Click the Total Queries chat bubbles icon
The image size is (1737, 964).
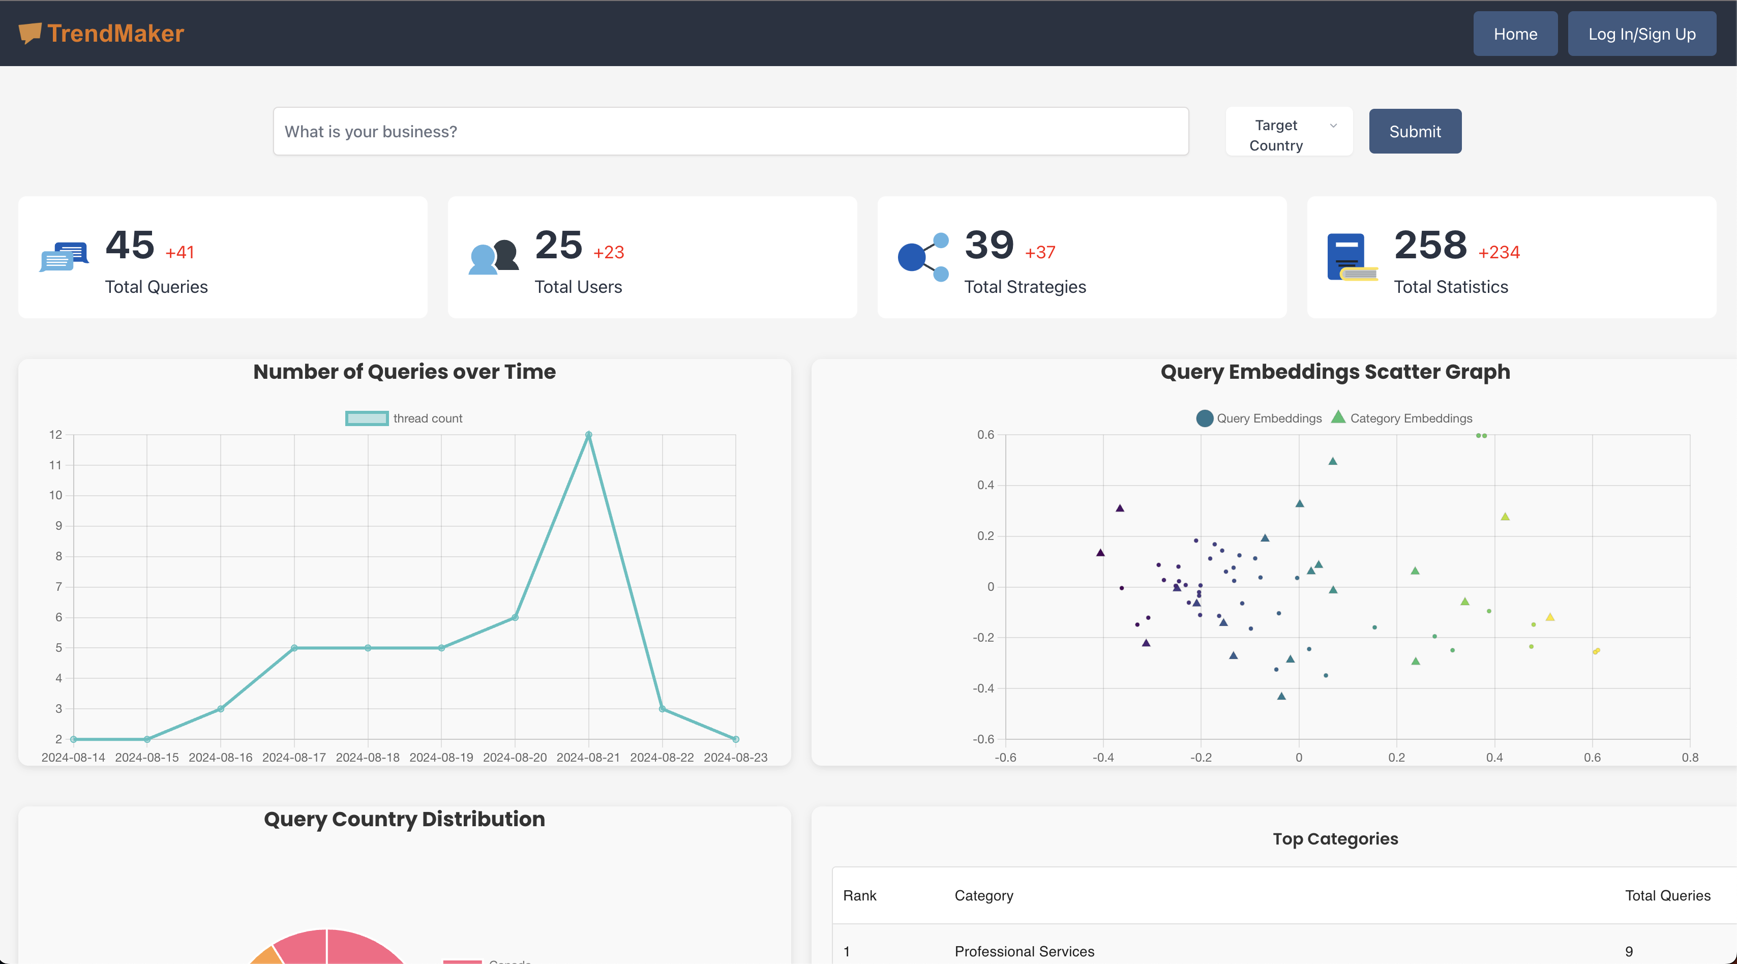coord(64,257)
